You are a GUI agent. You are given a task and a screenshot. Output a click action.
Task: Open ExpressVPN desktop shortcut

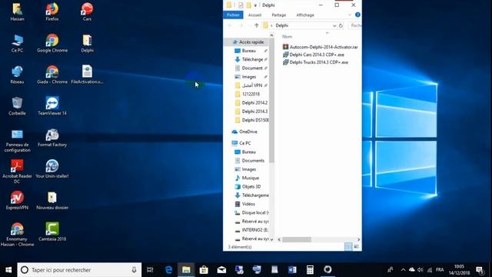pos(17,201)
